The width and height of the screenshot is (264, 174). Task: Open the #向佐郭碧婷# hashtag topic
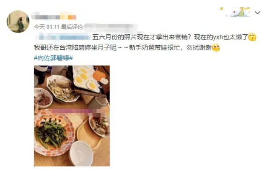pyautogui.click(x=54, y=58)
